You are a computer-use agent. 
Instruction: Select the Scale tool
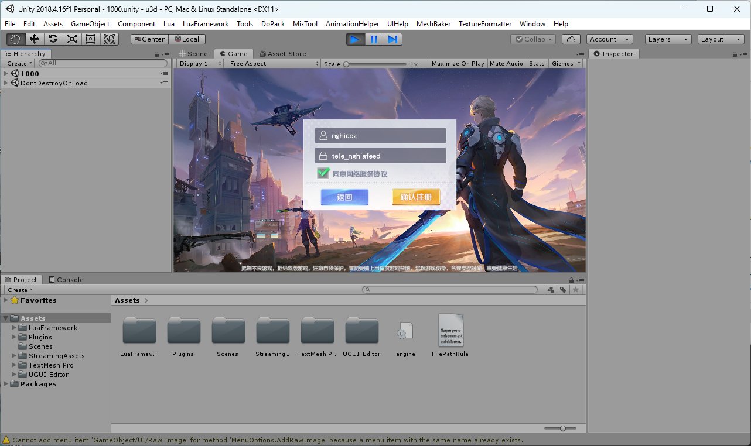tap(71, 39)
